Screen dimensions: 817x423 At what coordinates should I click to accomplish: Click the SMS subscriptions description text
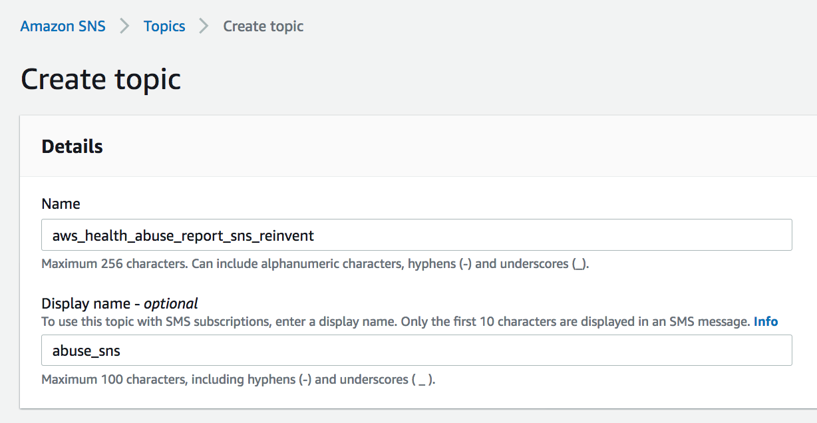[396, 321]
